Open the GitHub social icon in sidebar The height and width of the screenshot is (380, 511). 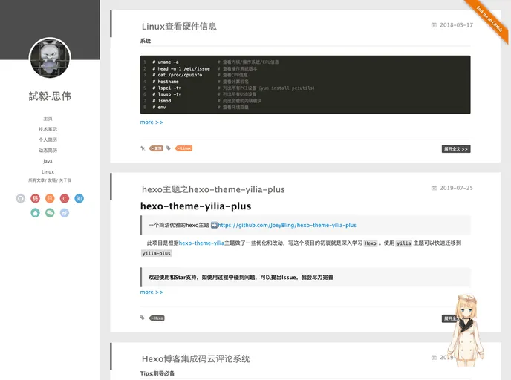click(21, 198)
